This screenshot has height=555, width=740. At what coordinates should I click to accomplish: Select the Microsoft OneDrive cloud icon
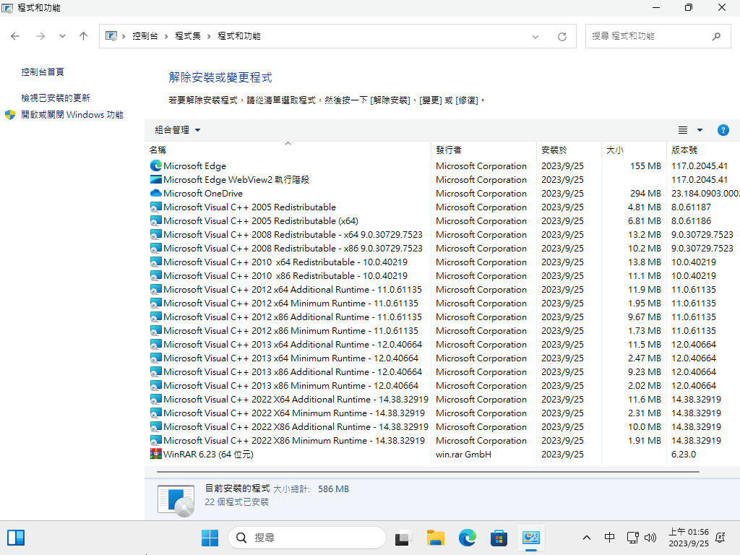(156, 193)
